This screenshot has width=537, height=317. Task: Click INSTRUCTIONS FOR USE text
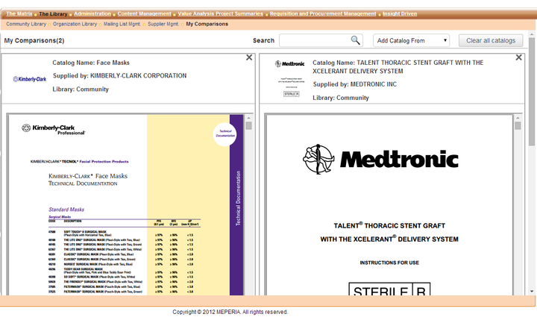point(389,263)
